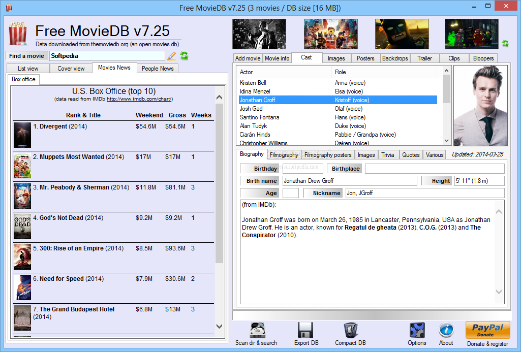The height and width of the screenshot is (352, 521).
Task: Click the Height field
Action: (479, 181)
